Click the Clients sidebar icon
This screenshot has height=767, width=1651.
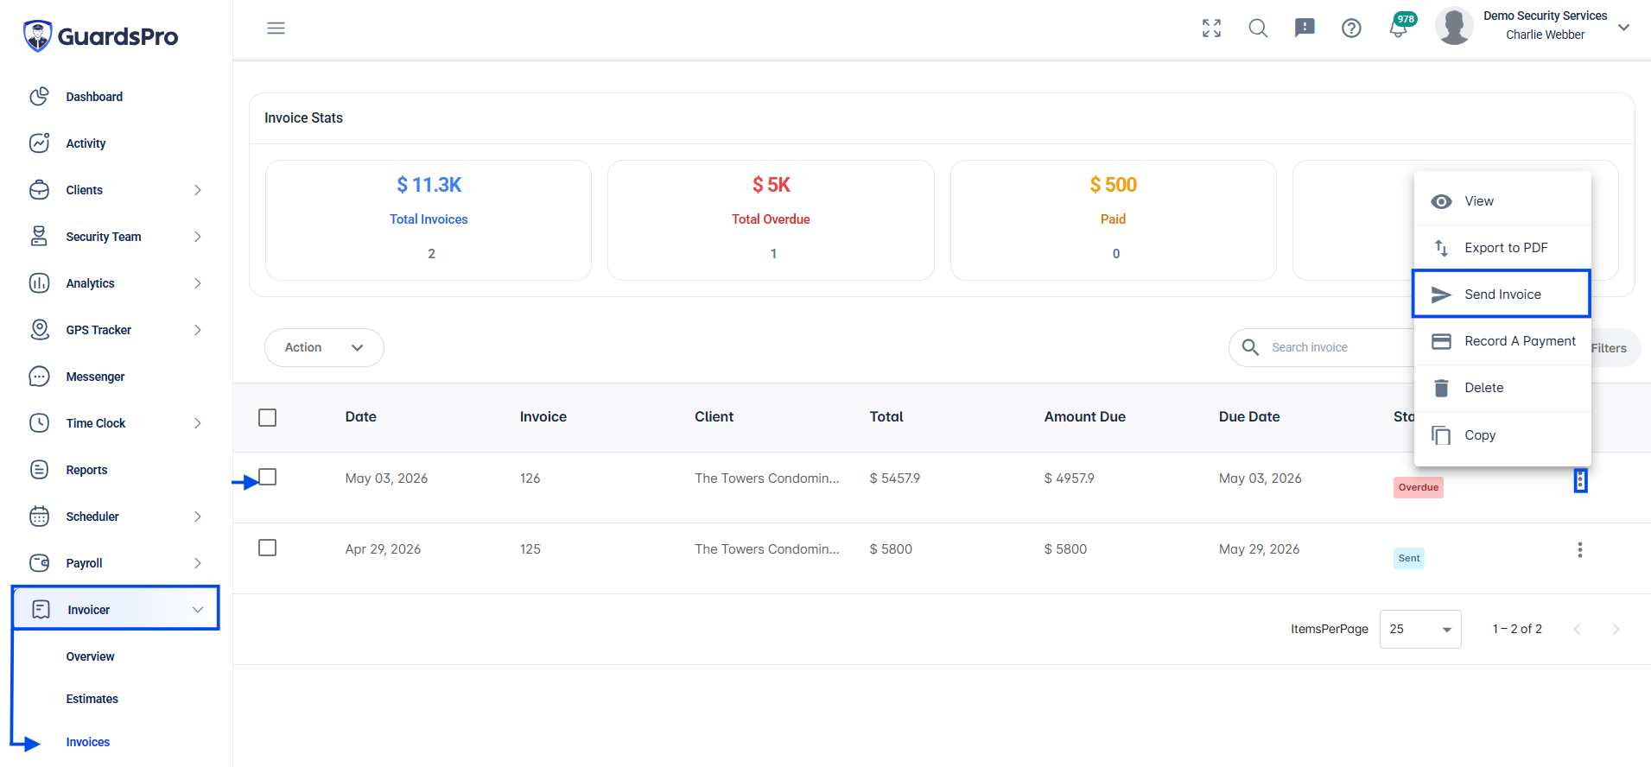[39, 190]
